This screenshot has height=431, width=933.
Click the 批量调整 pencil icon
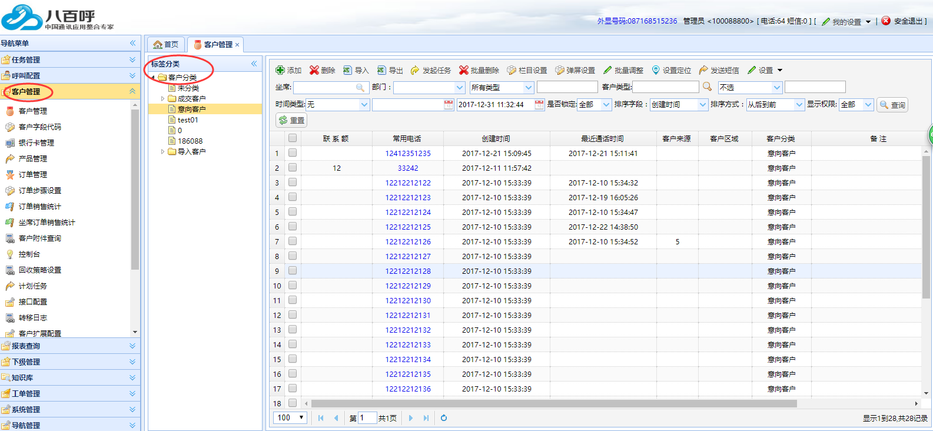[x=608, y=70]
